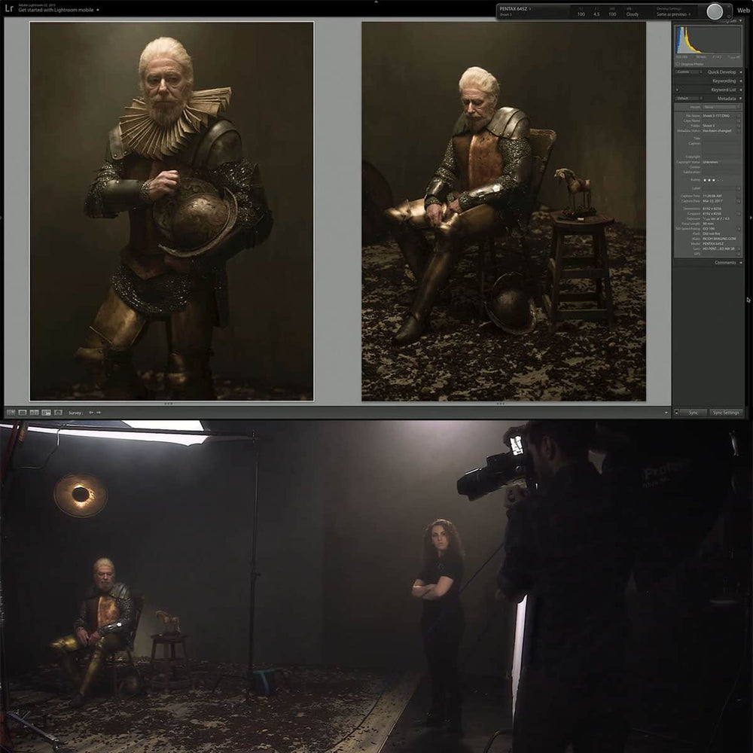Switch to Loupe view
The width and height of the screenshot is (753, 753).
click(x=21, y=412)
